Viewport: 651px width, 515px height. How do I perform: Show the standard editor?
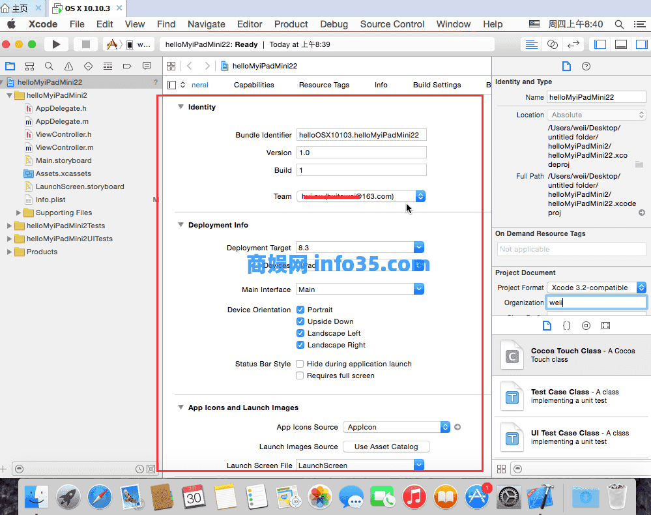[531, 44]
